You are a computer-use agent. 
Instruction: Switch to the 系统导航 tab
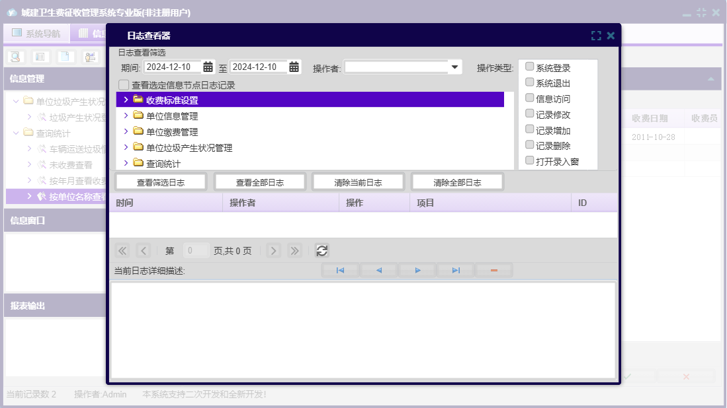pyautogui.click(x=36, y=34)
